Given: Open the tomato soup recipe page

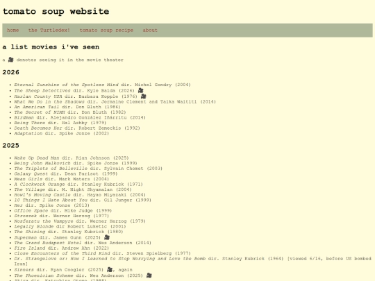Looking at the screenshot, I should [106, 31].
